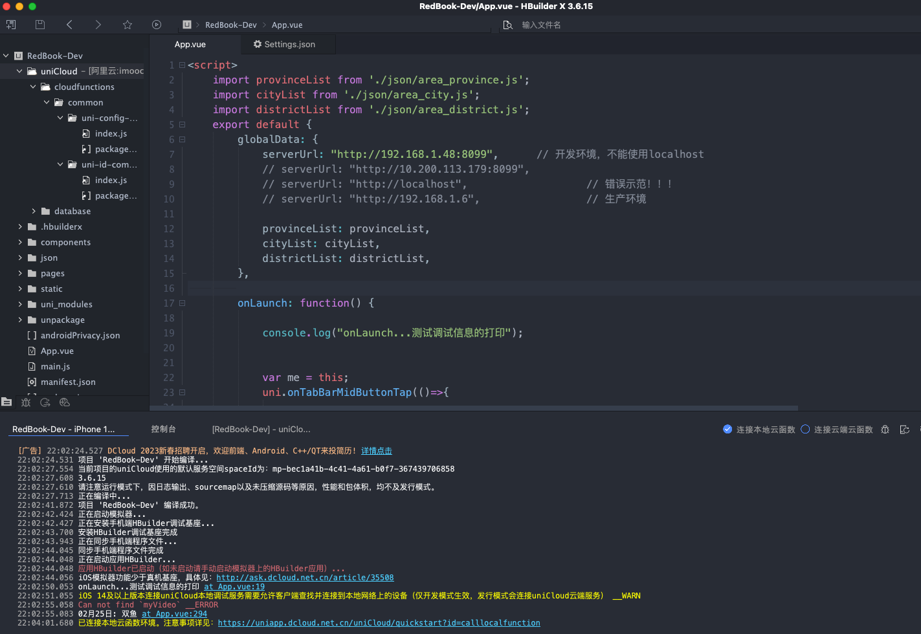Select 连接本地云函数 radio option
Image resolution: width=921 pixels, height=634 pixels.
tap(727, 429)
